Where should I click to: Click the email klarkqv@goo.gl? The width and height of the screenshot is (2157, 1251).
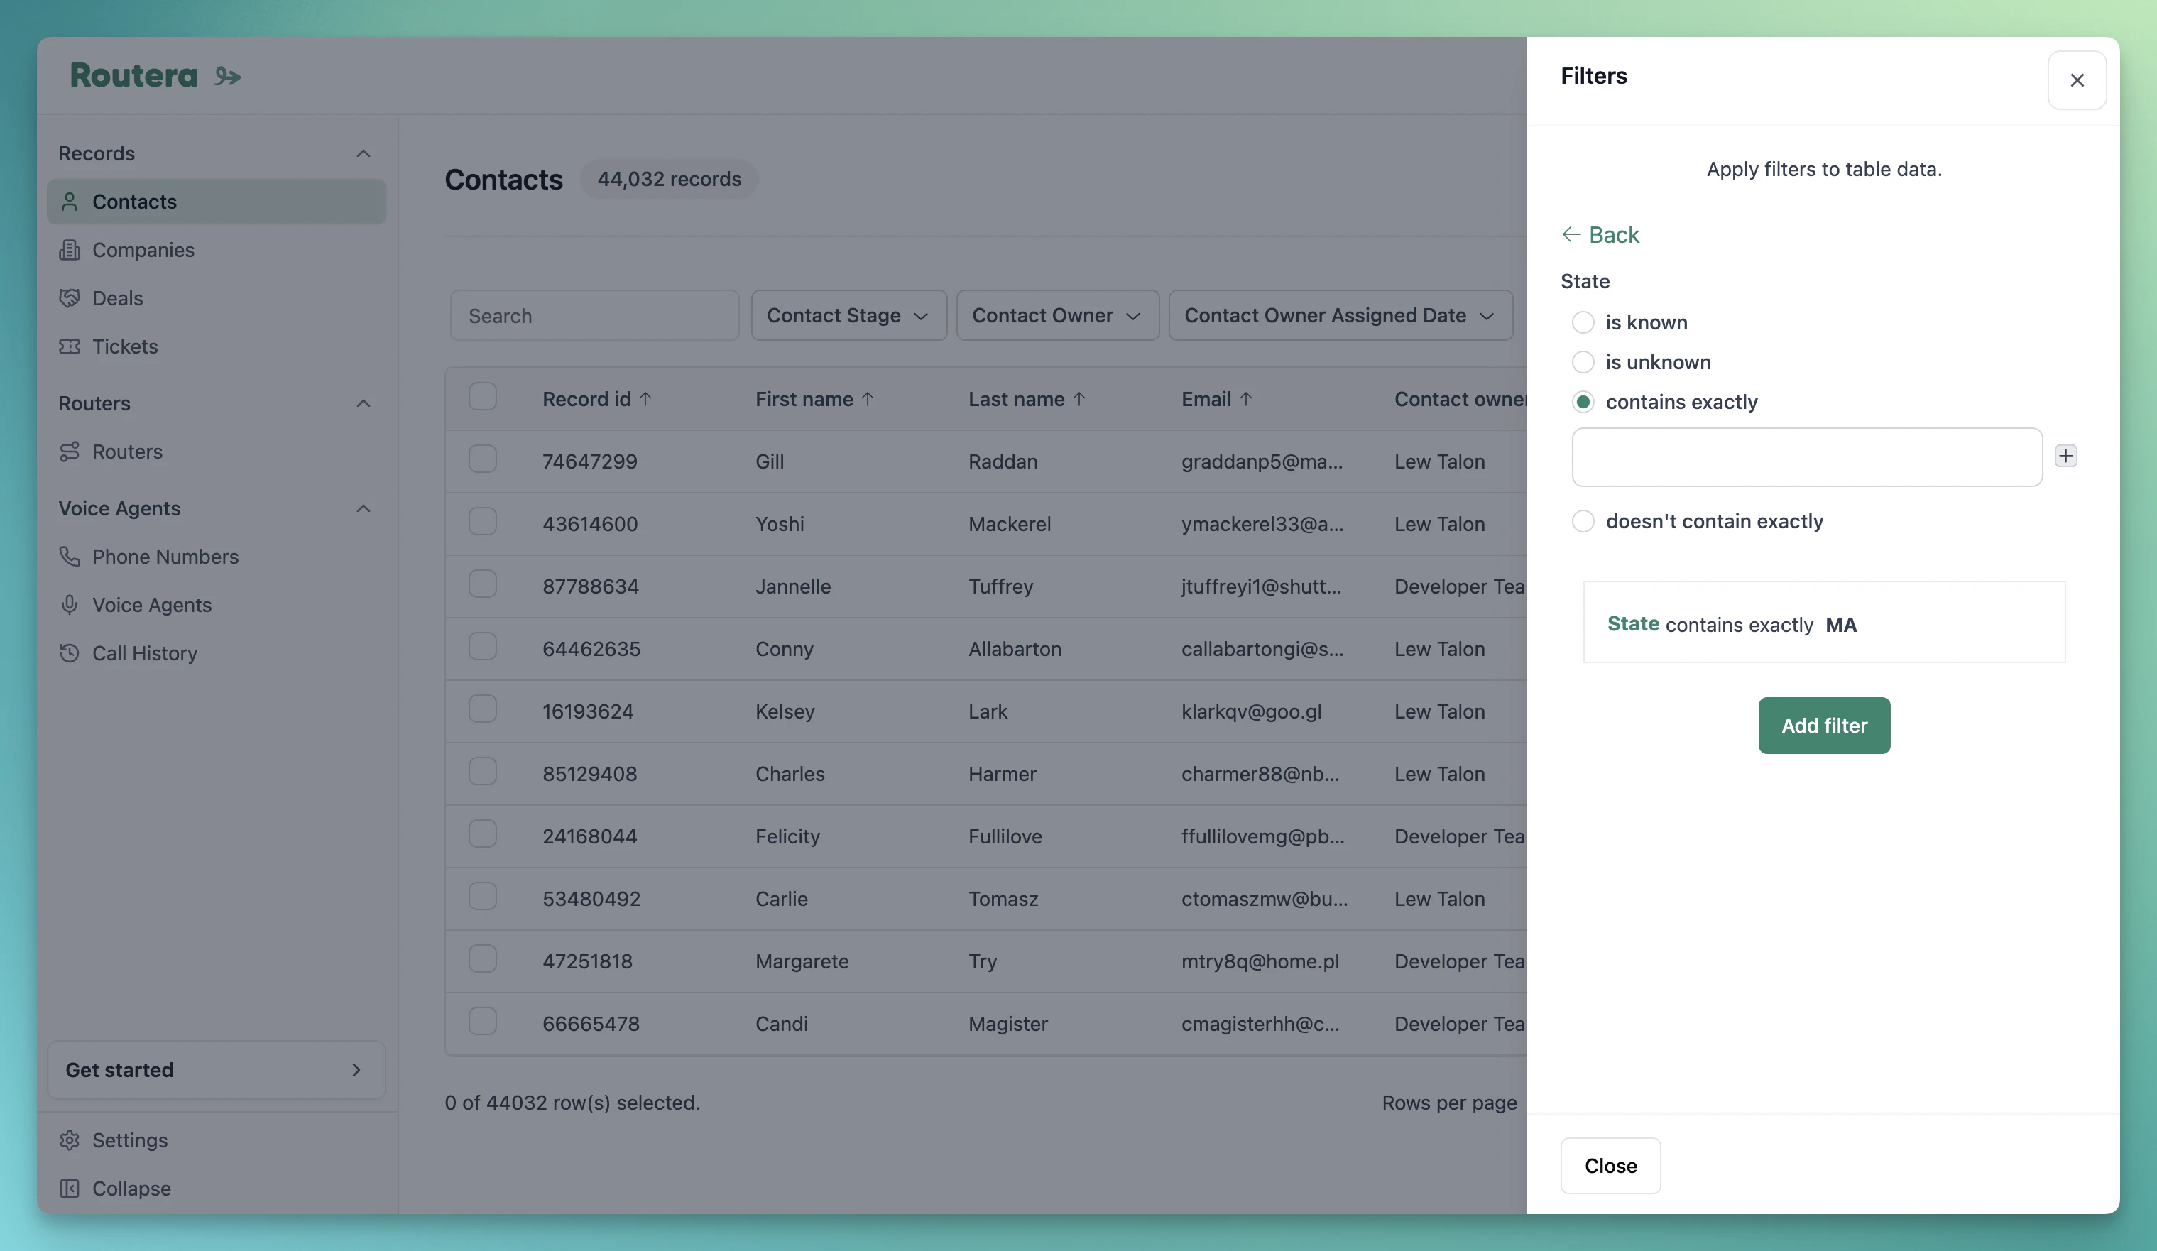coord(1252,712)
